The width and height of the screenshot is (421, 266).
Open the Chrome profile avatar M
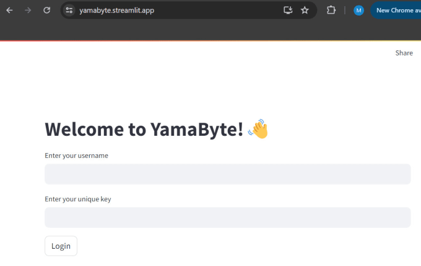[x=358, y=10]
